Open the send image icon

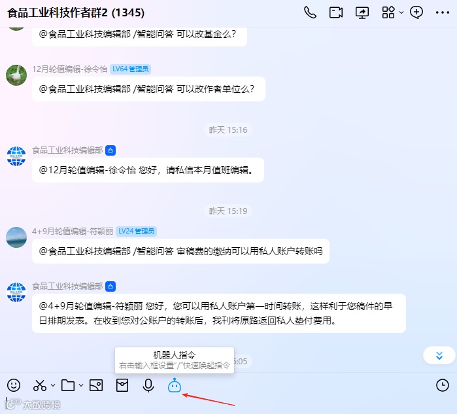coord(96,385)
